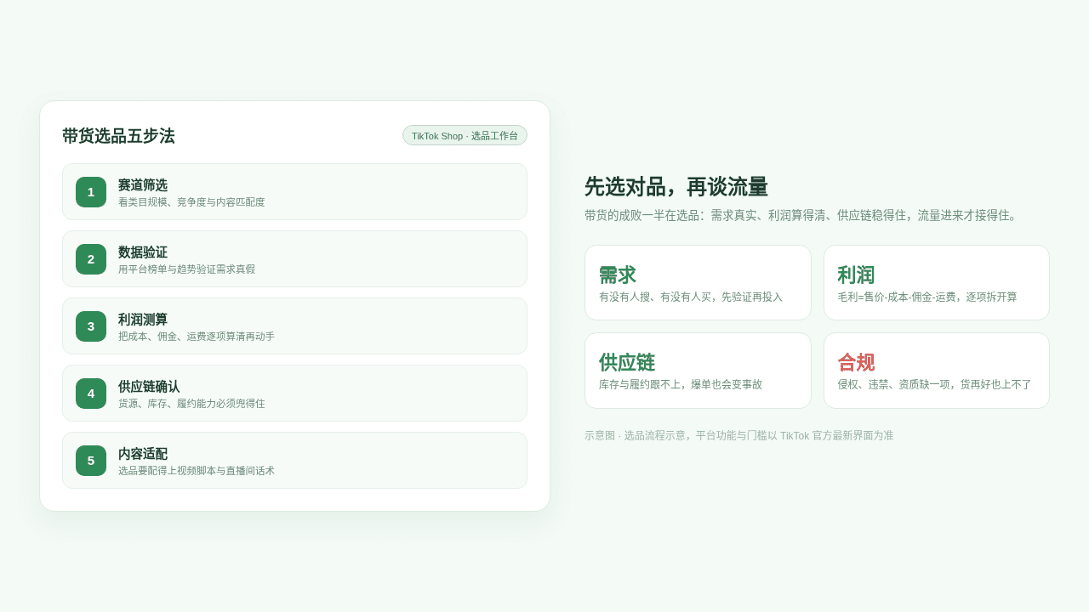Click description 货源、库存、履约能力必须兜得住
The height and width of the screenshot is (612, 1089).
pos(191,404)
